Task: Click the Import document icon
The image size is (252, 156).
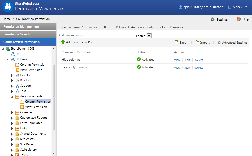Action: click(x=197, y=42)
